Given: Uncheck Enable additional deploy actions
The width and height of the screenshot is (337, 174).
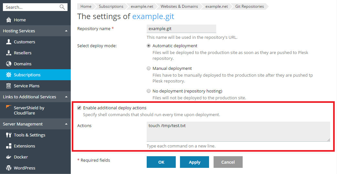Looking at the screenshot, I should pyautogui.click(x=79, y=108).
